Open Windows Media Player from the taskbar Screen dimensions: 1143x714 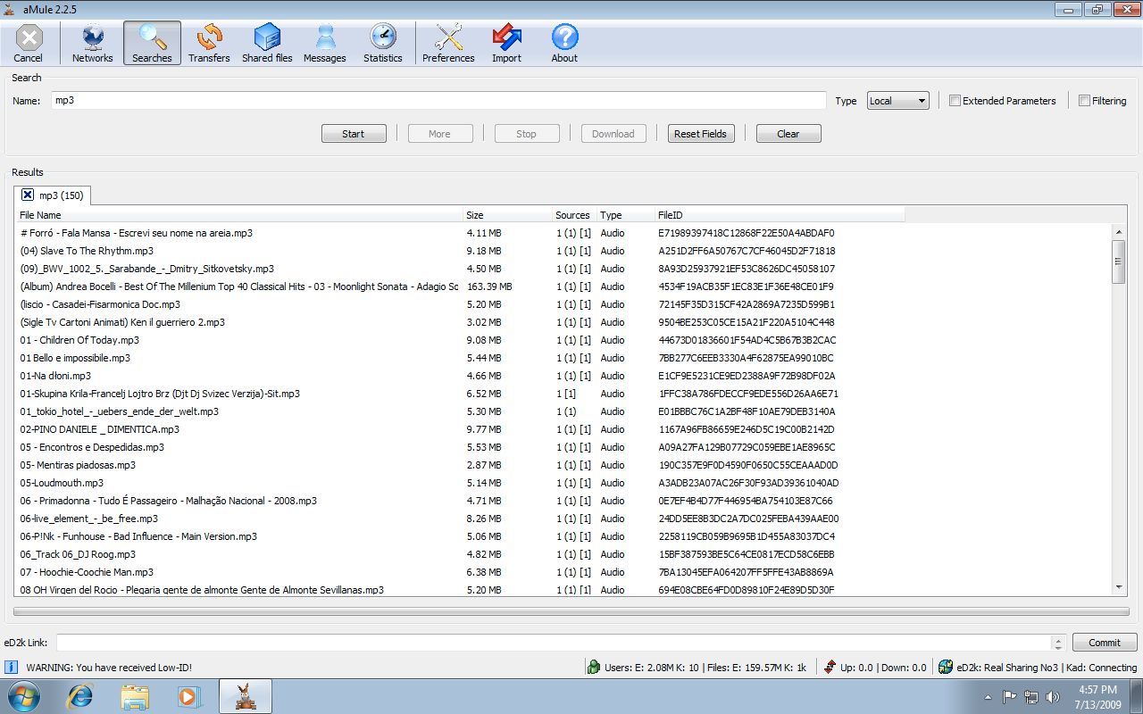[189, 696]
